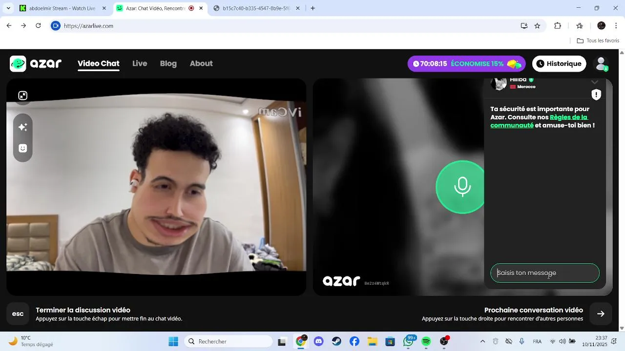
Task: Open the tab search dropdown arrow
Action: (x=8, y=8)
